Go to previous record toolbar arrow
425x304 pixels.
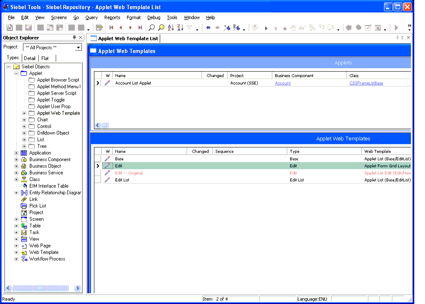click(121, 28)
